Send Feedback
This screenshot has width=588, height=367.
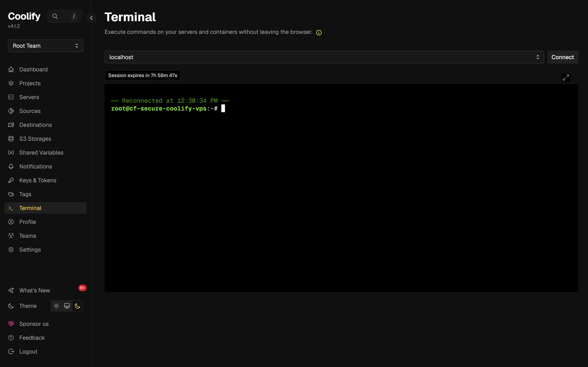46,338
